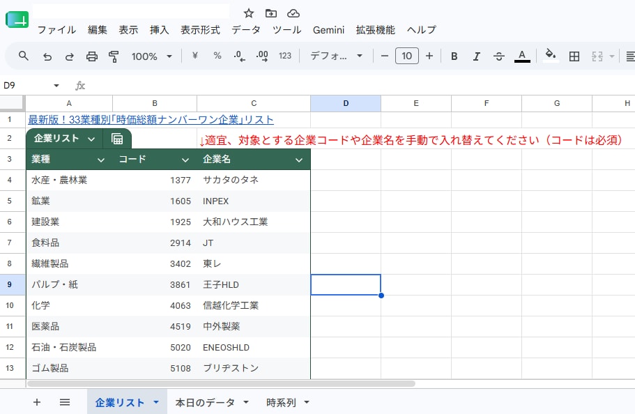Open the 表示 menu
The height and width of the screenshot is (414, 635).
coord(128,30)
